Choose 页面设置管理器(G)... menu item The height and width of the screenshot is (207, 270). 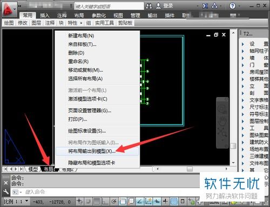97,111
